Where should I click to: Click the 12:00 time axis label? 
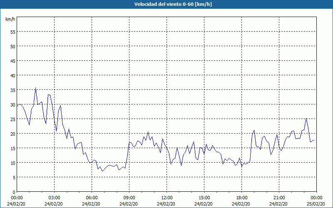(x=167, y=198)
